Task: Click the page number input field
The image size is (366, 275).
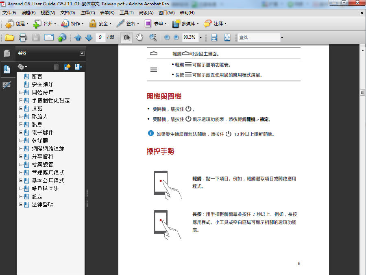Action: coord(100,37)
